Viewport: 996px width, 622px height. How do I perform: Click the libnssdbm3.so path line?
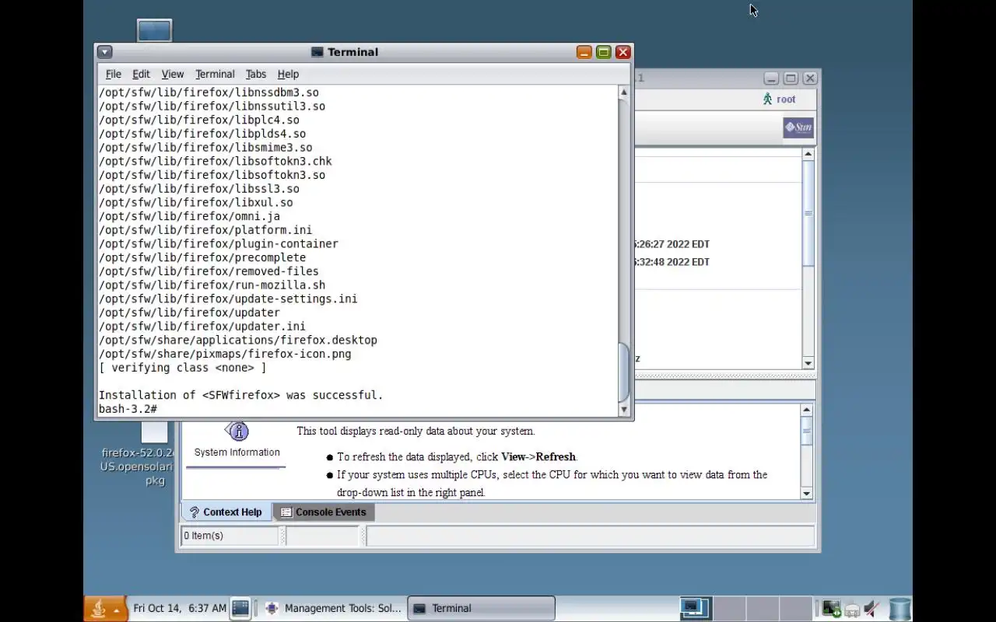pos(209,93)
